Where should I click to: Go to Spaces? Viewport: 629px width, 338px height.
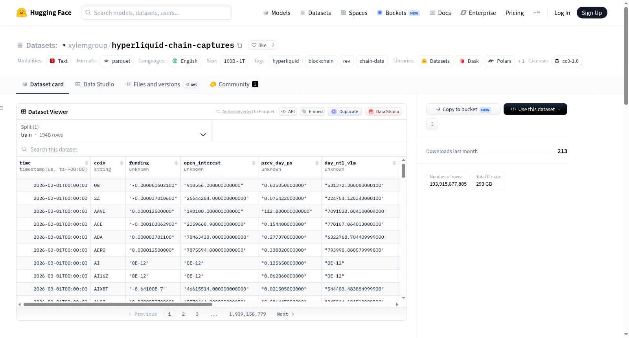(x=354, y=13)
